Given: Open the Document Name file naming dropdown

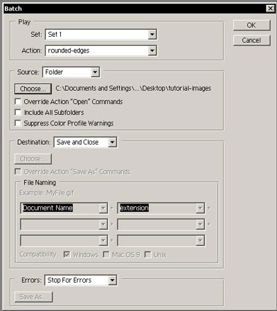Looking at the screenshot, I should (x=103, y=208).
